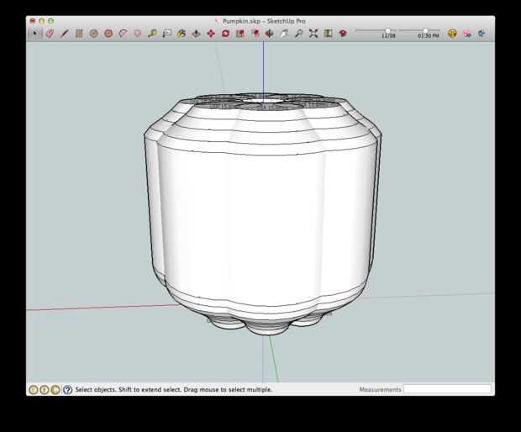Activate the Offset tool
Image resolution: width=521 pixels, height=432 pixels.
coord(255,34)
